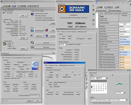This screenshot has width=131, height=105.
Task: Click the year 2020 input field
Action: 102,78
